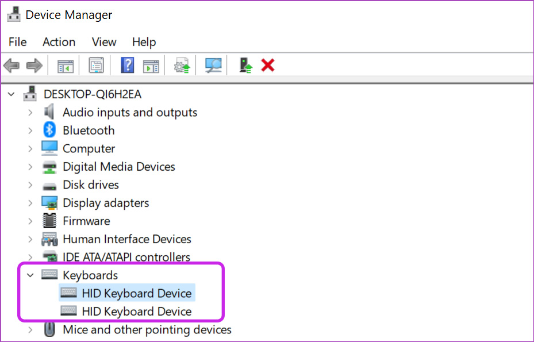Select the second HID Keyboard Device

click(126, 312)
